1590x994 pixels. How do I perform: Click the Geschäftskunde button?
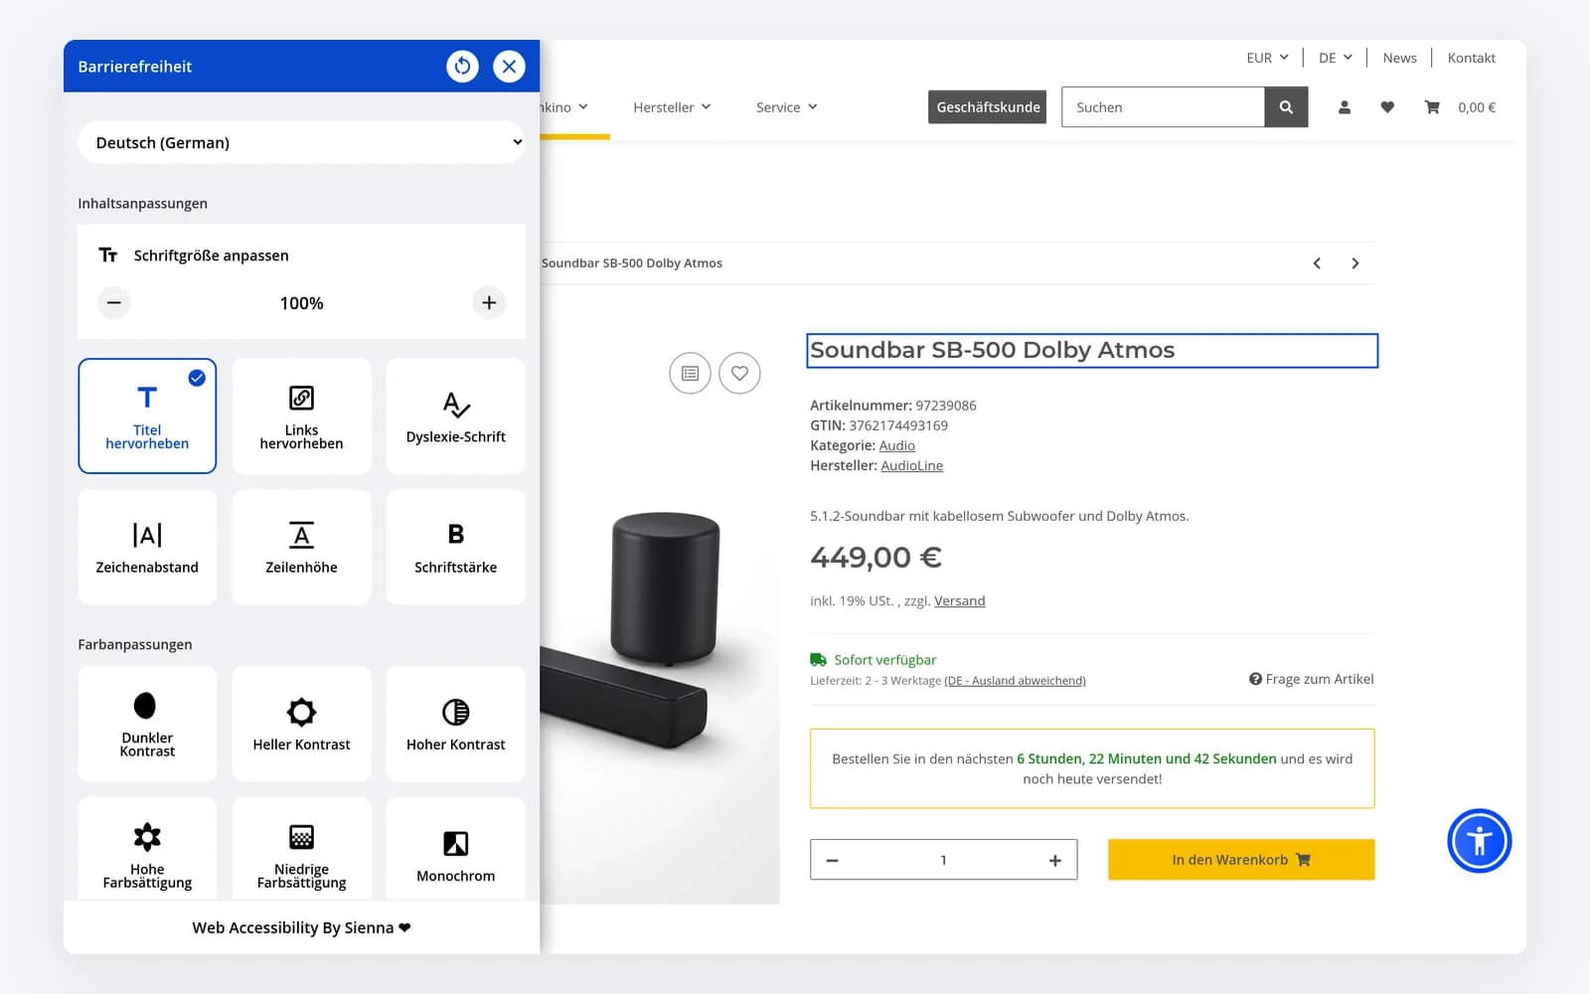click(988, 107)
